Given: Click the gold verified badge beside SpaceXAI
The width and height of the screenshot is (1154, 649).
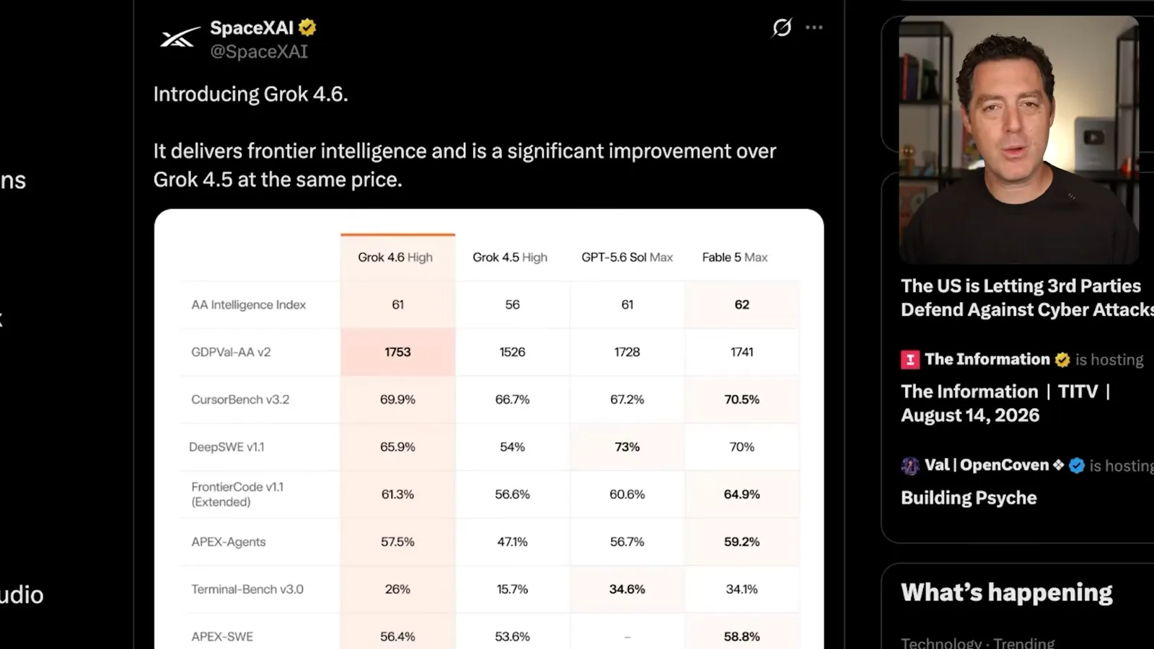Looking at the screenshot, I should (x=307, y=28).
